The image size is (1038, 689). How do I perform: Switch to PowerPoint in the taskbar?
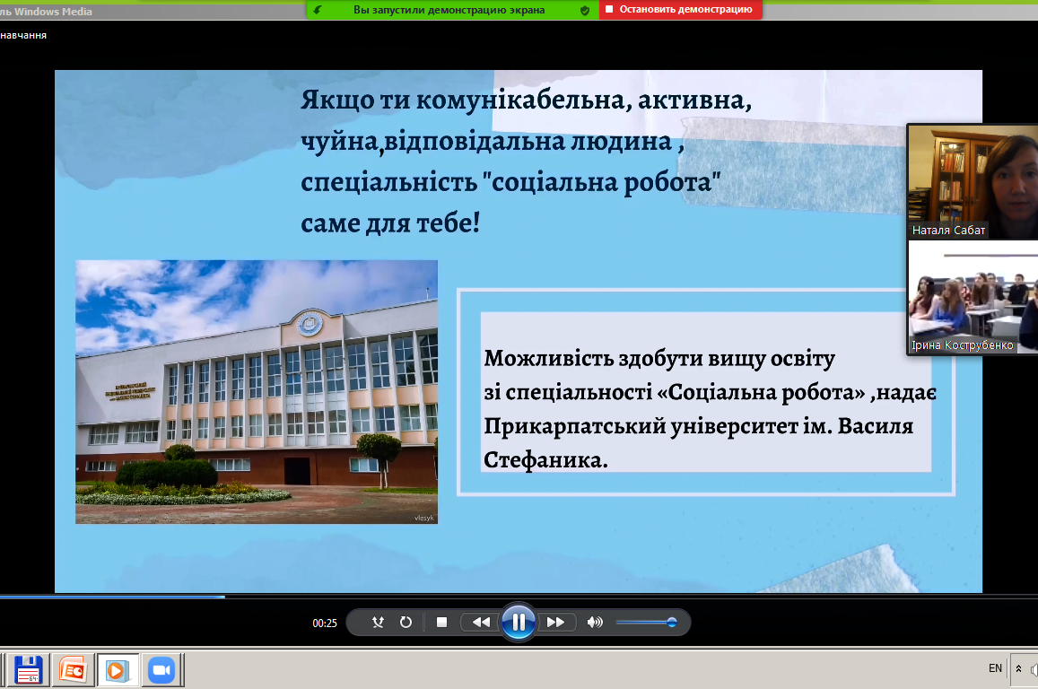[73, 669]
